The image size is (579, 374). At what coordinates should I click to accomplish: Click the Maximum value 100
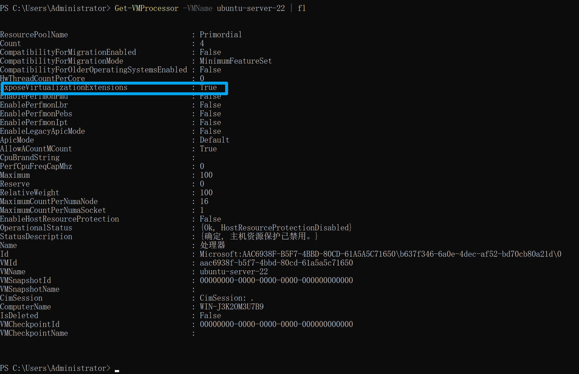206,175
